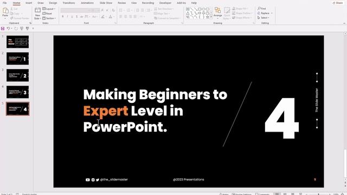Justify the text

point(135,17)
